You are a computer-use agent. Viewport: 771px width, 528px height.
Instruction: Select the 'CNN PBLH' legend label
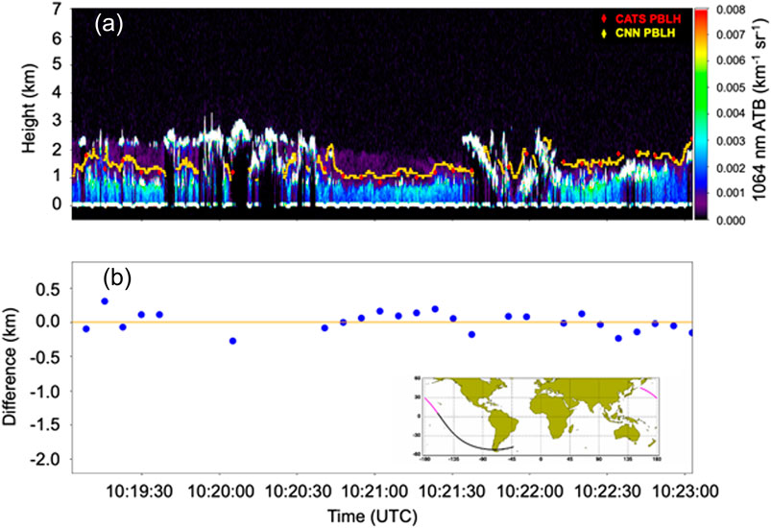click(x=645, y=34)
